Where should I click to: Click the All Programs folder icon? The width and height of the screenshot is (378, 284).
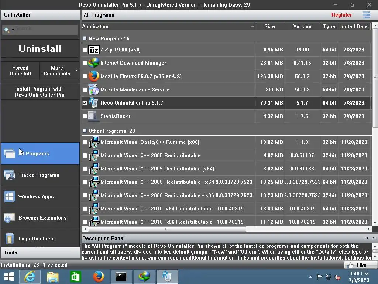(x=10, y=153)
